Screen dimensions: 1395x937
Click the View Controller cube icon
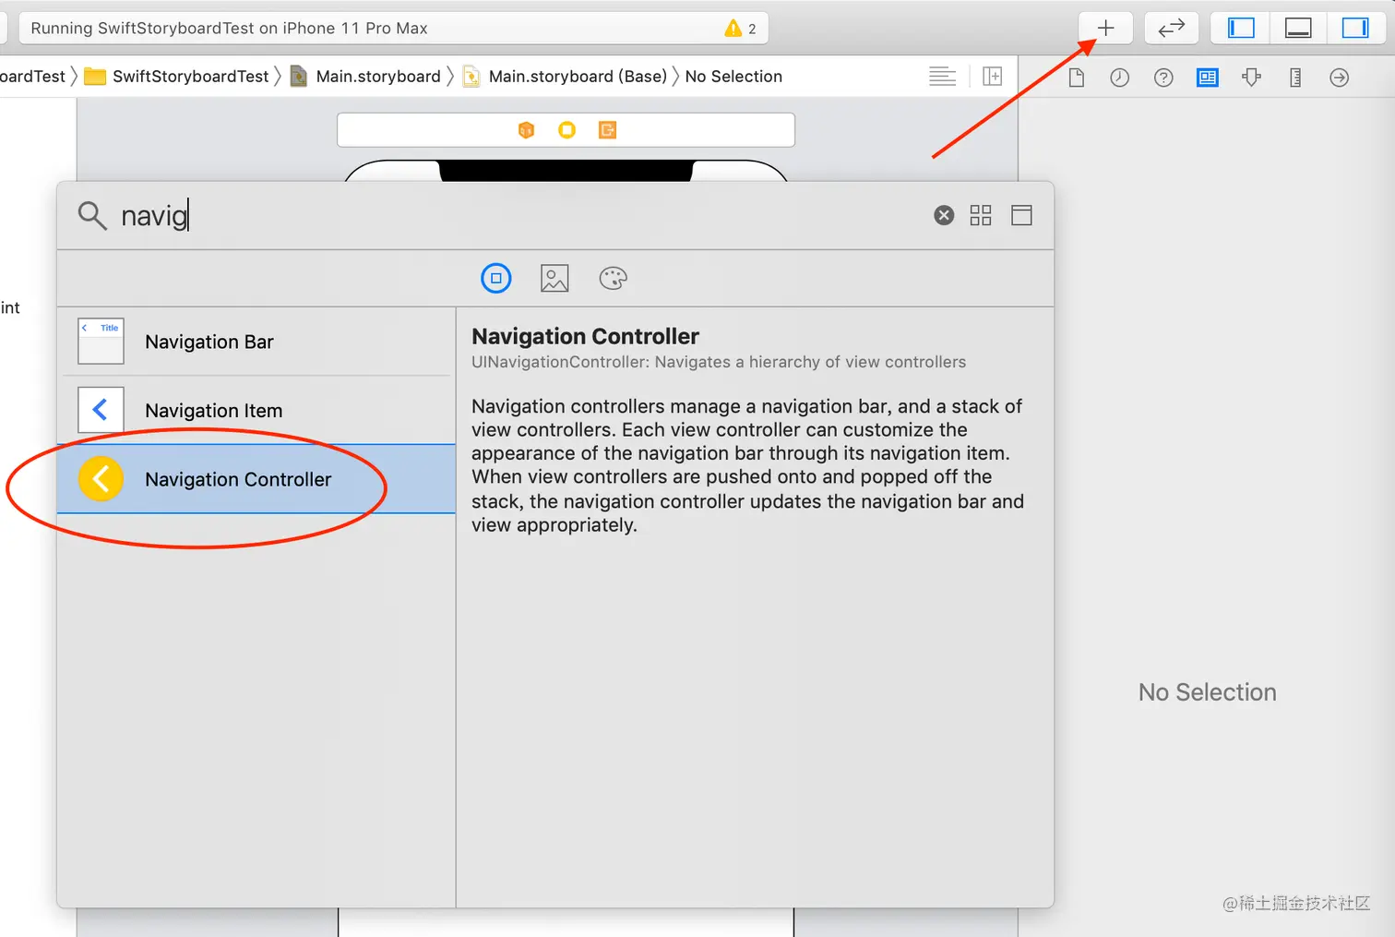(526, 130)
